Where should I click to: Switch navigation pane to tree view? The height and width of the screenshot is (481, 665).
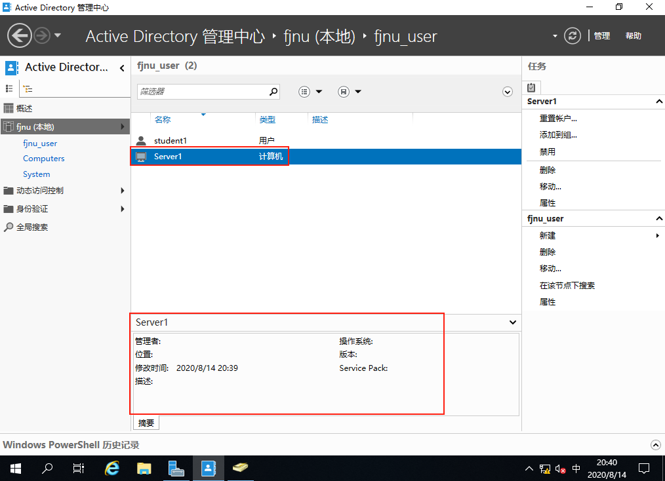point(28,88)
